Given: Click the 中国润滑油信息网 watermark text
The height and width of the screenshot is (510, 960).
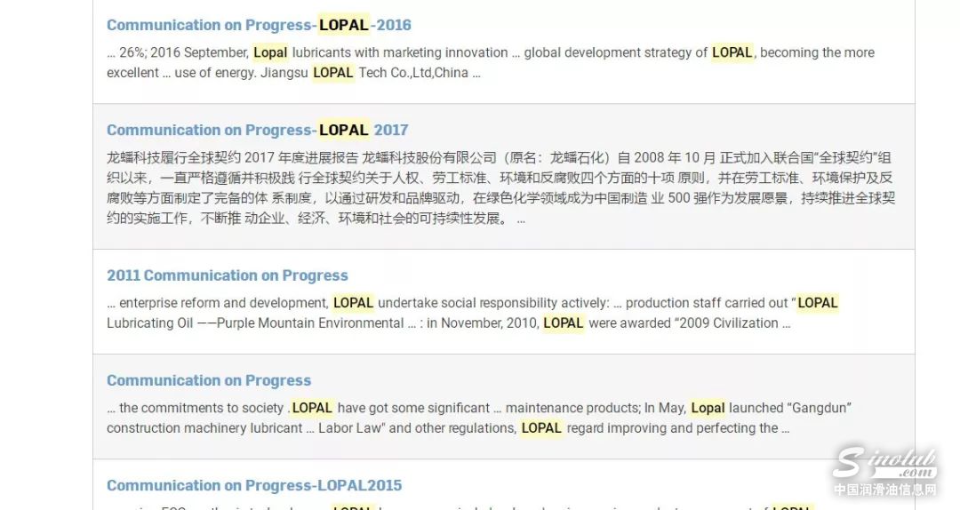Looking at the screenshot, I should click(x=884, y=490).
